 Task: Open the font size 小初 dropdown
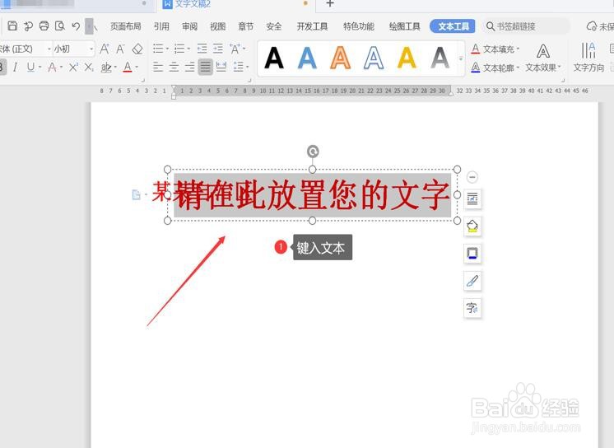pos(91,49)
